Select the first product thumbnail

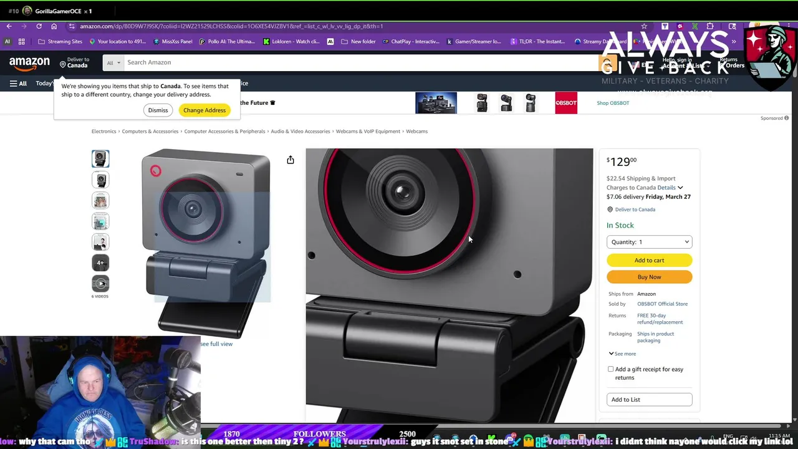100,159
